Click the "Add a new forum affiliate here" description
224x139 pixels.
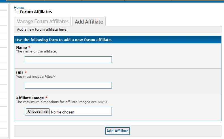coord(42,30)
